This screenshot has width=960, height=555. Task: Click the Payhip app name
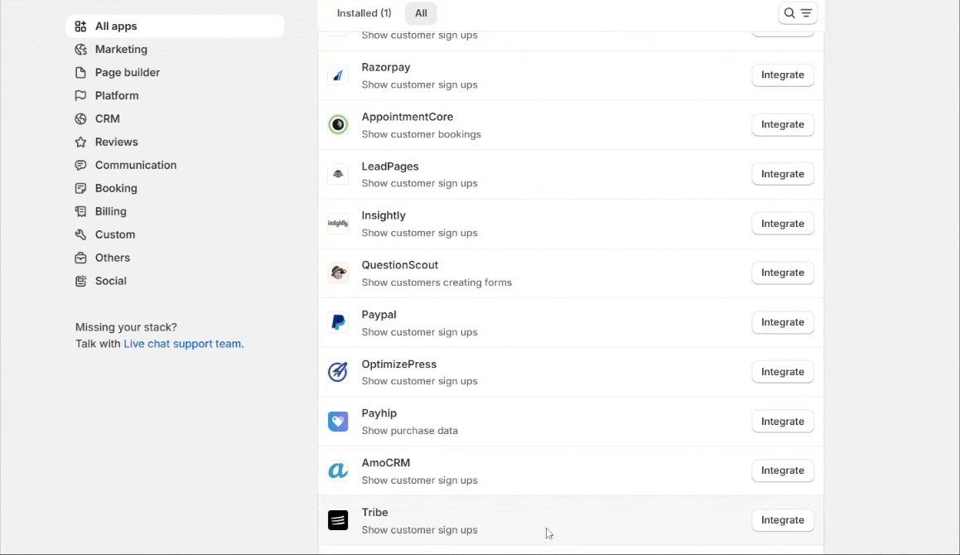pyautogui.click(x=379, y=413)
